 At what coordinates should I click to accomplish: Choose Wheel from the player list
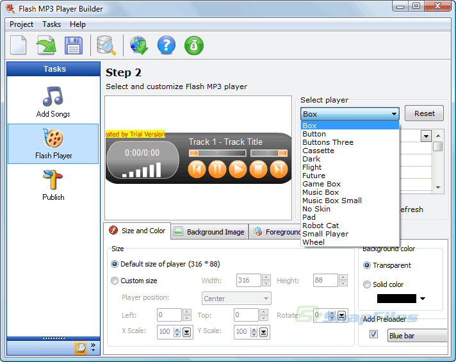(350, 242)
